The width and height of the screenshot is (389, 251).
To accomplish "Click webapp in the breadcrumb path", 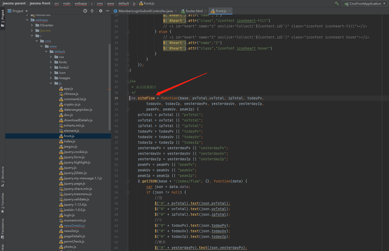I will coord(81,3).
